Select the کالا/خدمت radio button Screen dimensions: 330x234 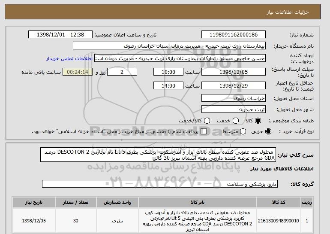pos(207,121)
